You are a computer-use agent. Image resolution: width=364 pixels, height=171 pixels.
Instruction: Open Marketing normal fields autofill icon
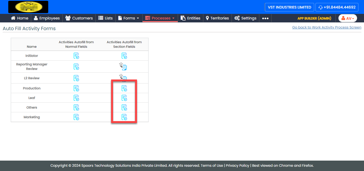76,117
